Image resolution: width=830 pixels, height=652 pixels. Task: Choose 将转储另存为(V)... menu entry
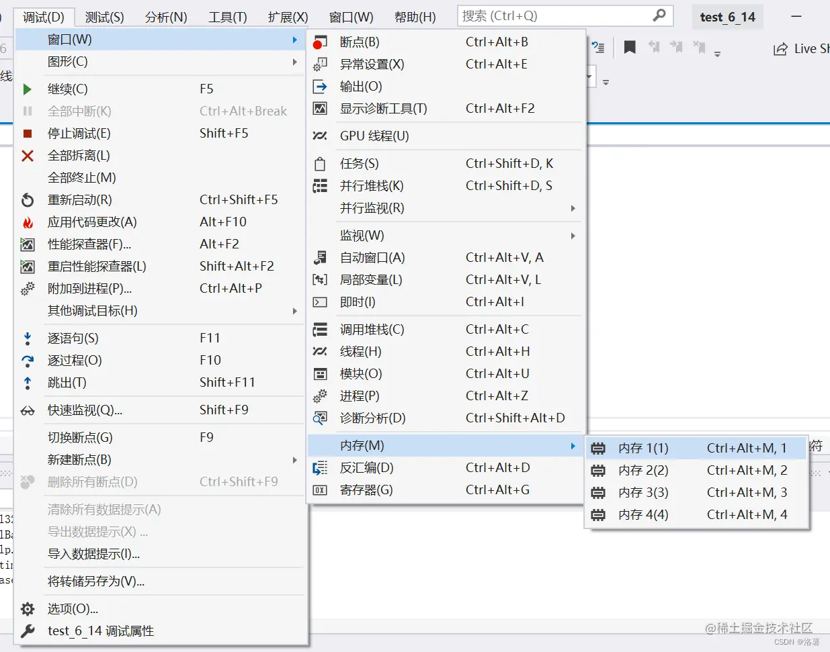click(x=161, y=581)
